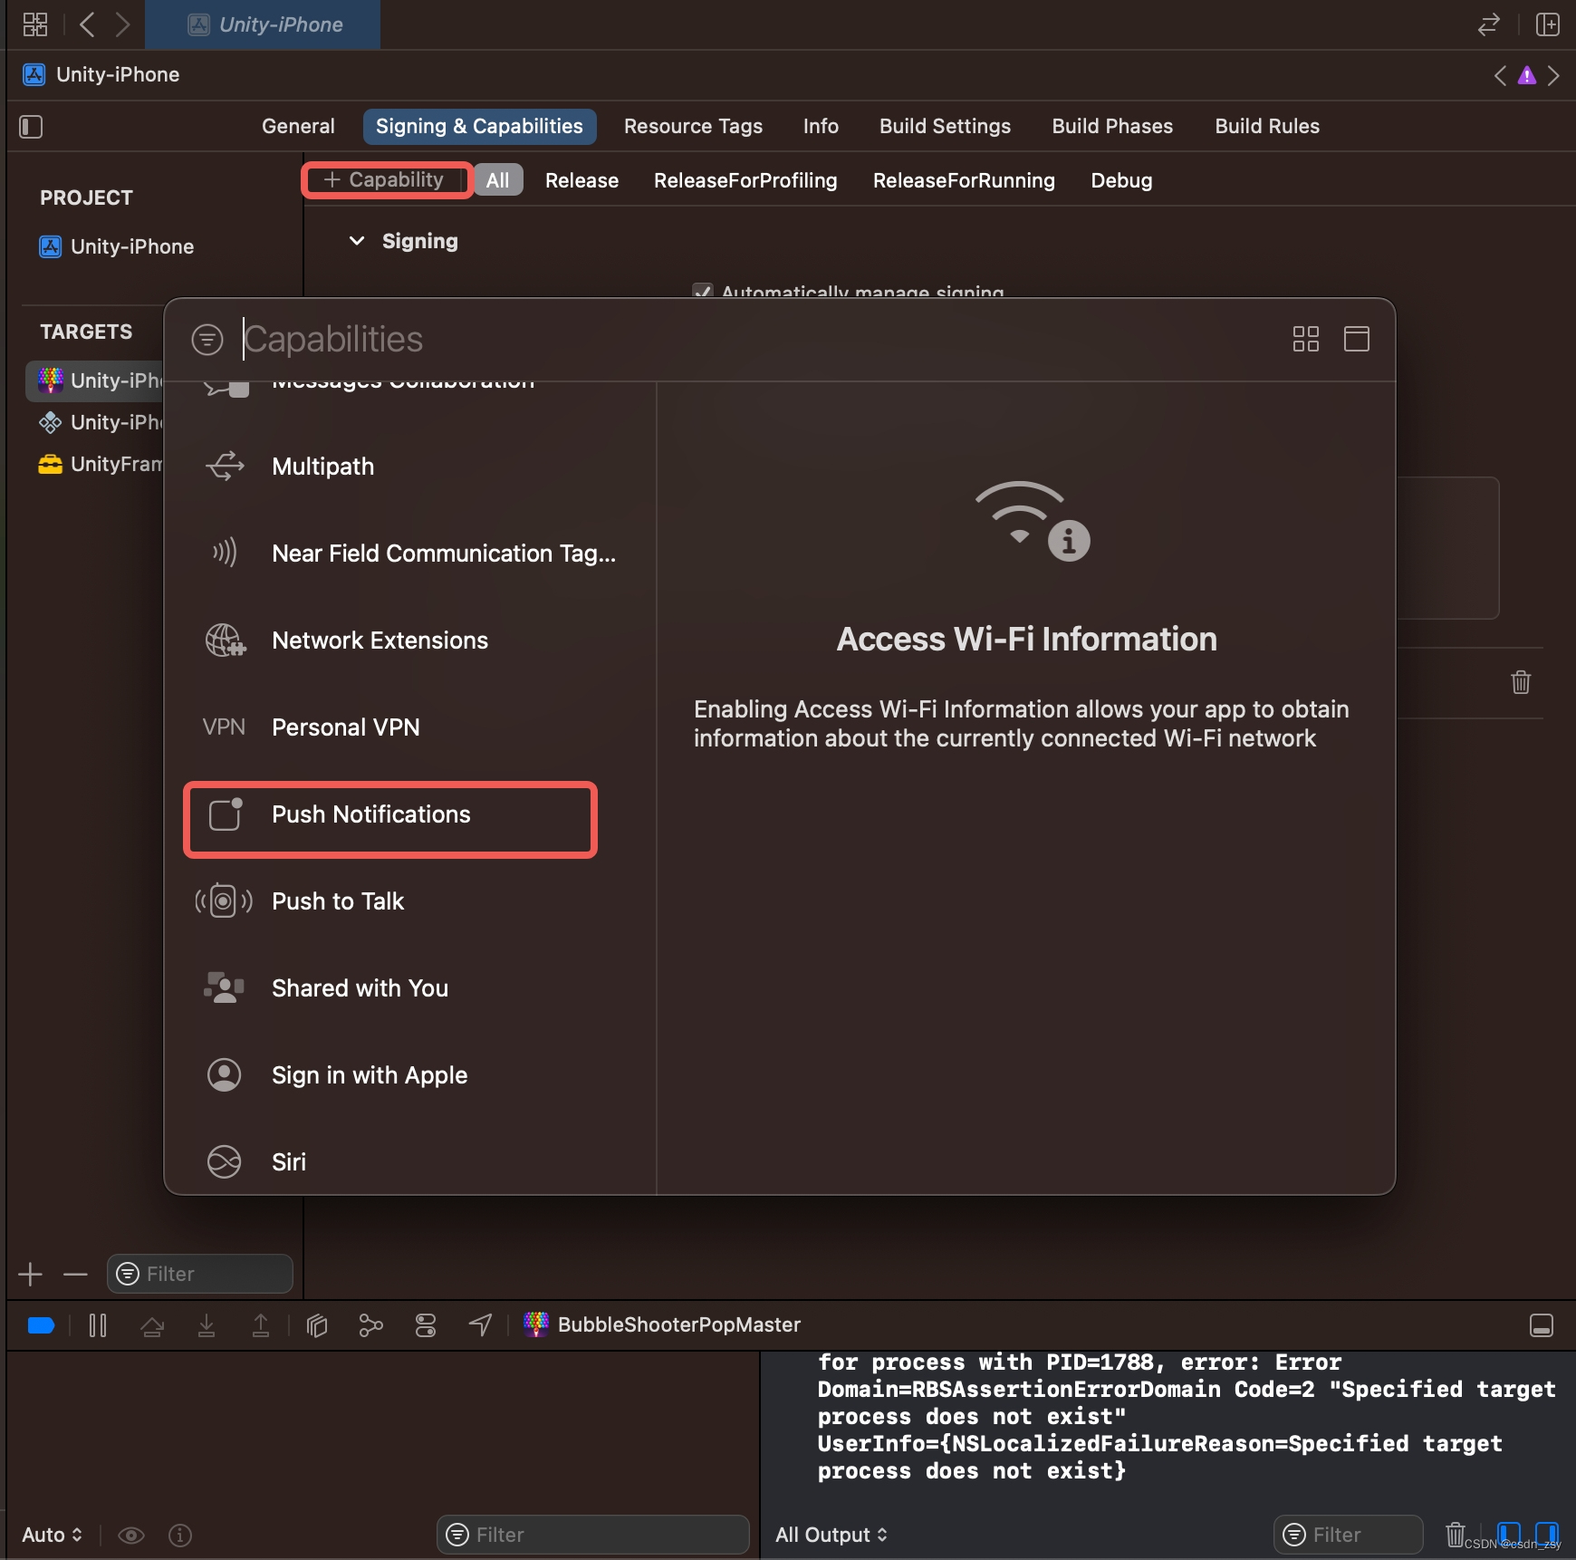Image resolution: width=1576 pixels, height=1560 pixels.
Task: Click the + Capability button
Action: [x=386, y=179]
